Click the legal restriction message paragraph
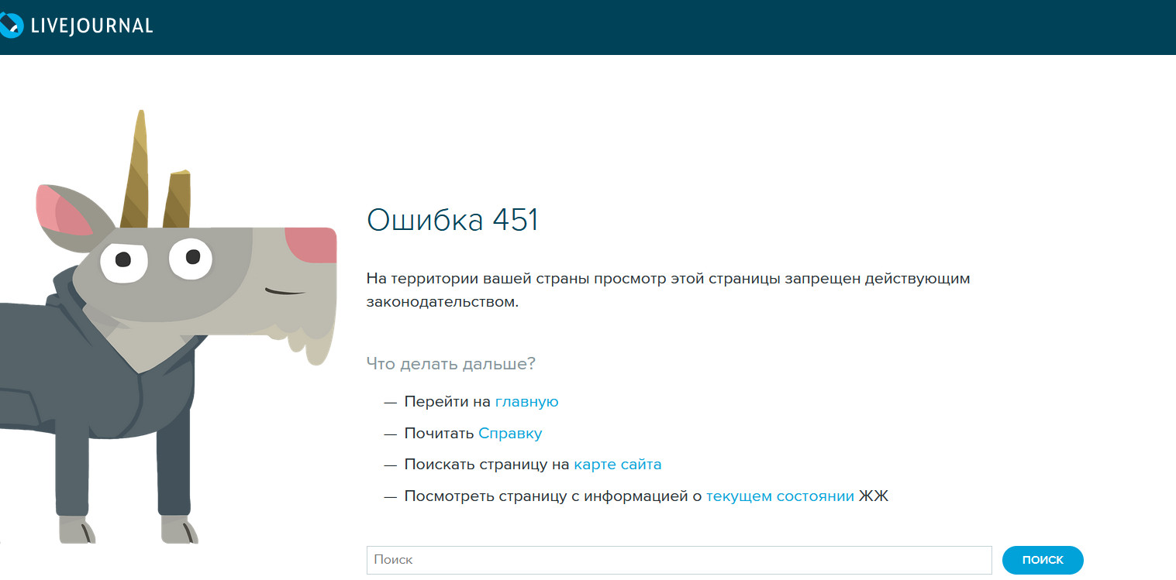This screenshot has height=580, width=1176. [667, 290]
